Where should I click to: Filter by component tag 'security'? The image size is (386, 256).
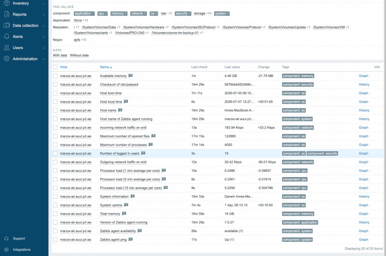pyautogui.click(x=183, y=13)
